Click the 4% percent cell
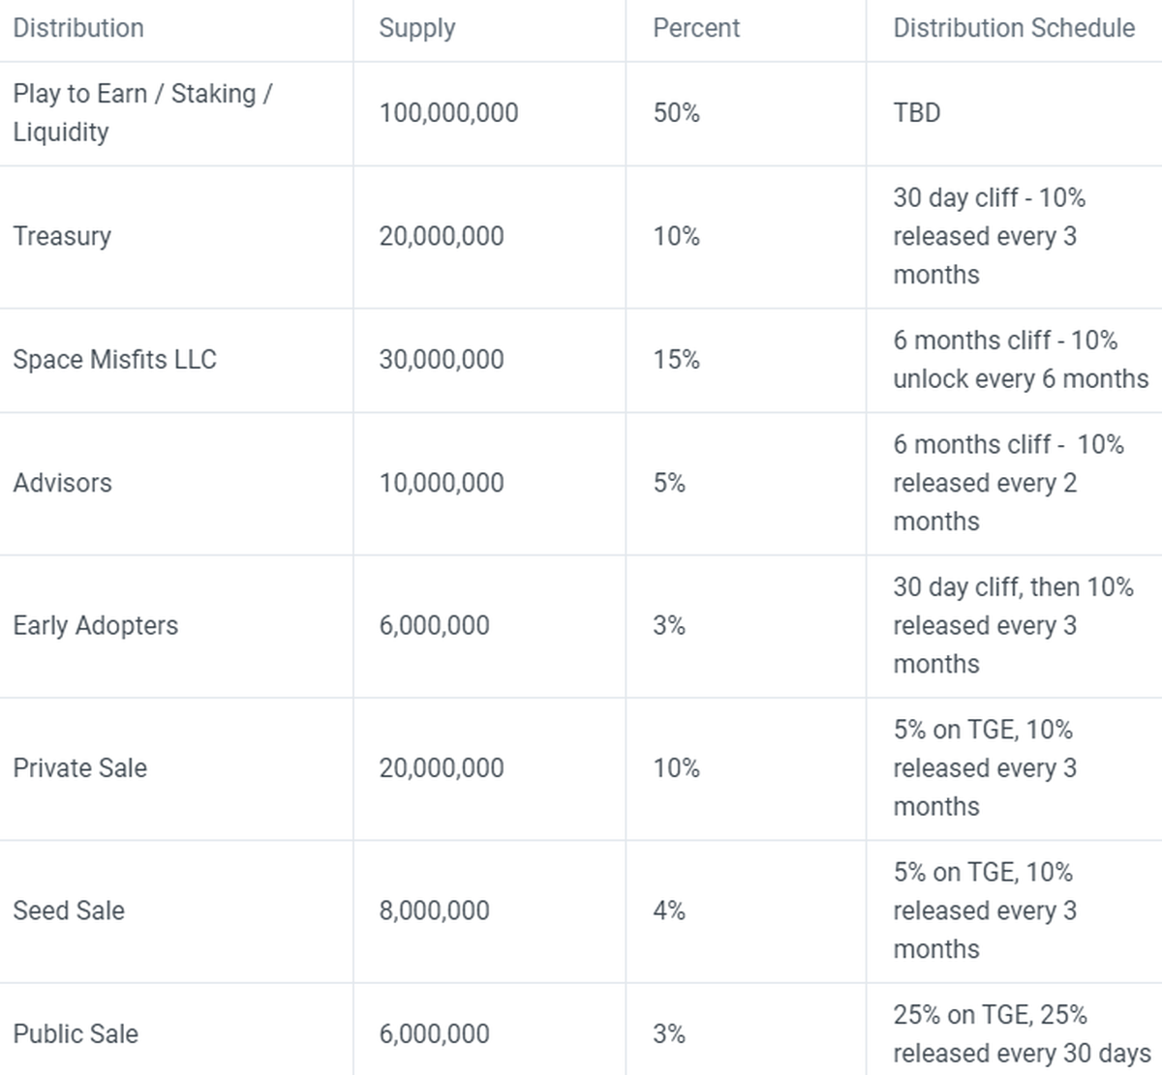Image resolution: width=1162 pixels, height=1075 pixels. click(669, 911)
